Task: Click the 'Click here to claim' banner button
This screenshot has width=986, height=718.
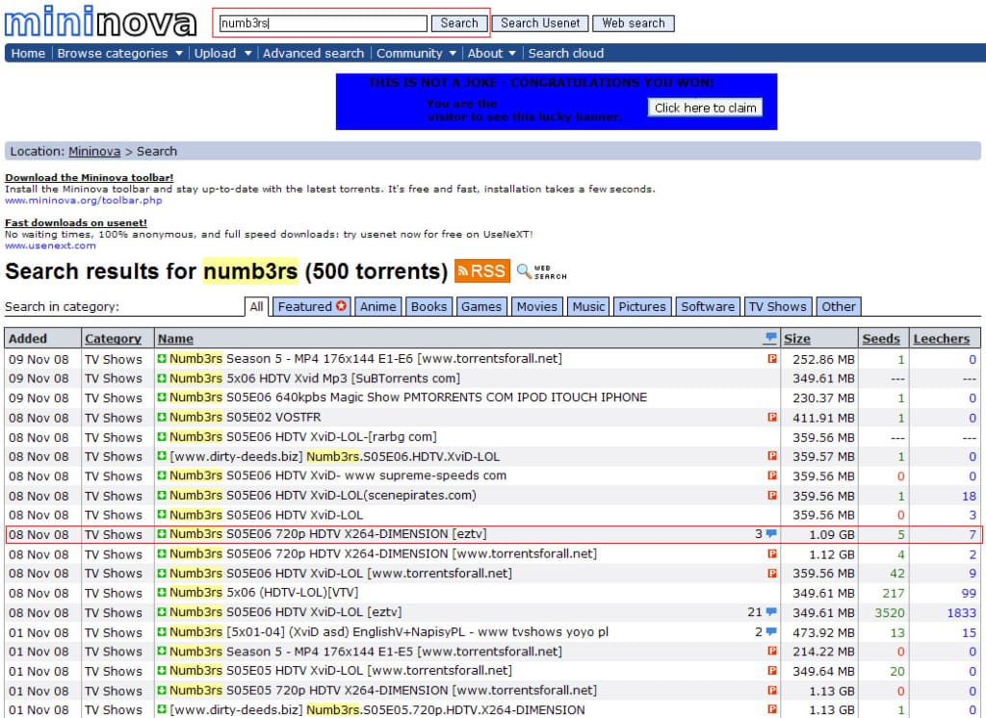Action: tap(705, 108)
